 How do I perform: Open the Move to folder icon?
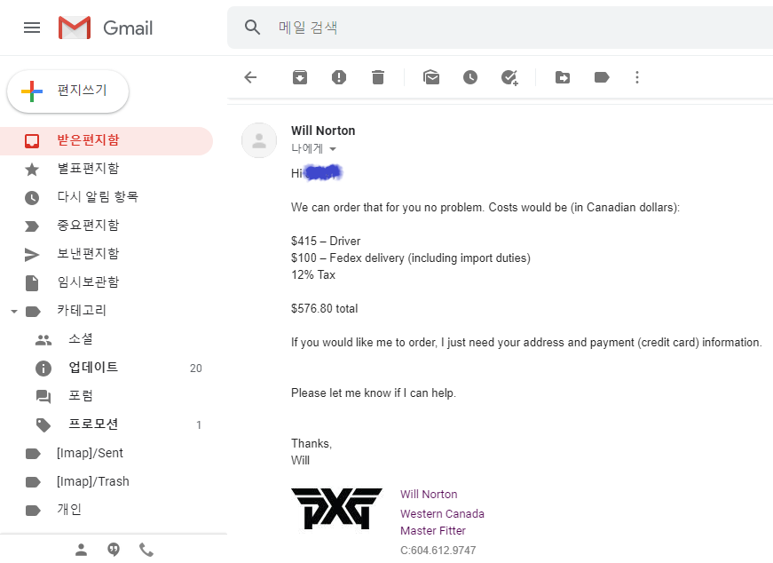[563, 77]
